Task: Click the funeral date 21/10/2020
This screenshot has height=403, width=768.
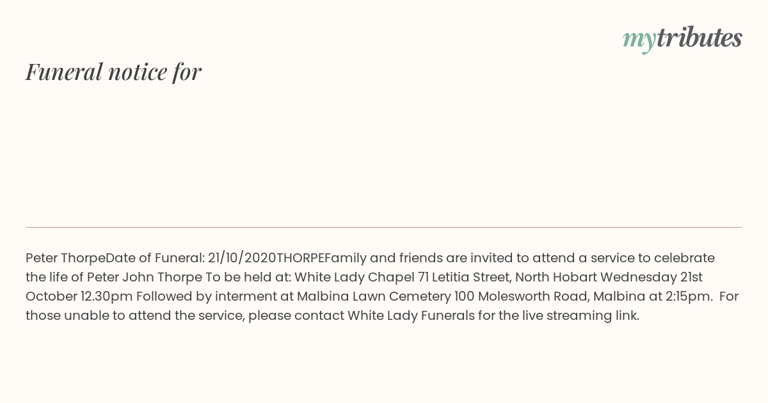Action: coord(242,258)
